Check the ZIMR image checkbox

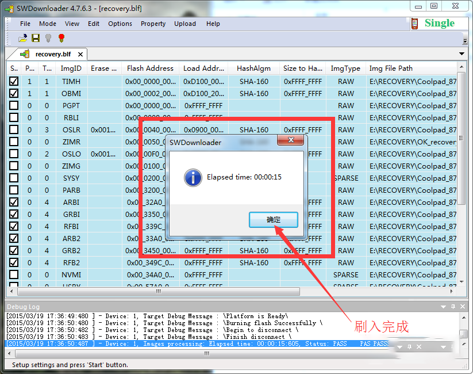(14, 142)
